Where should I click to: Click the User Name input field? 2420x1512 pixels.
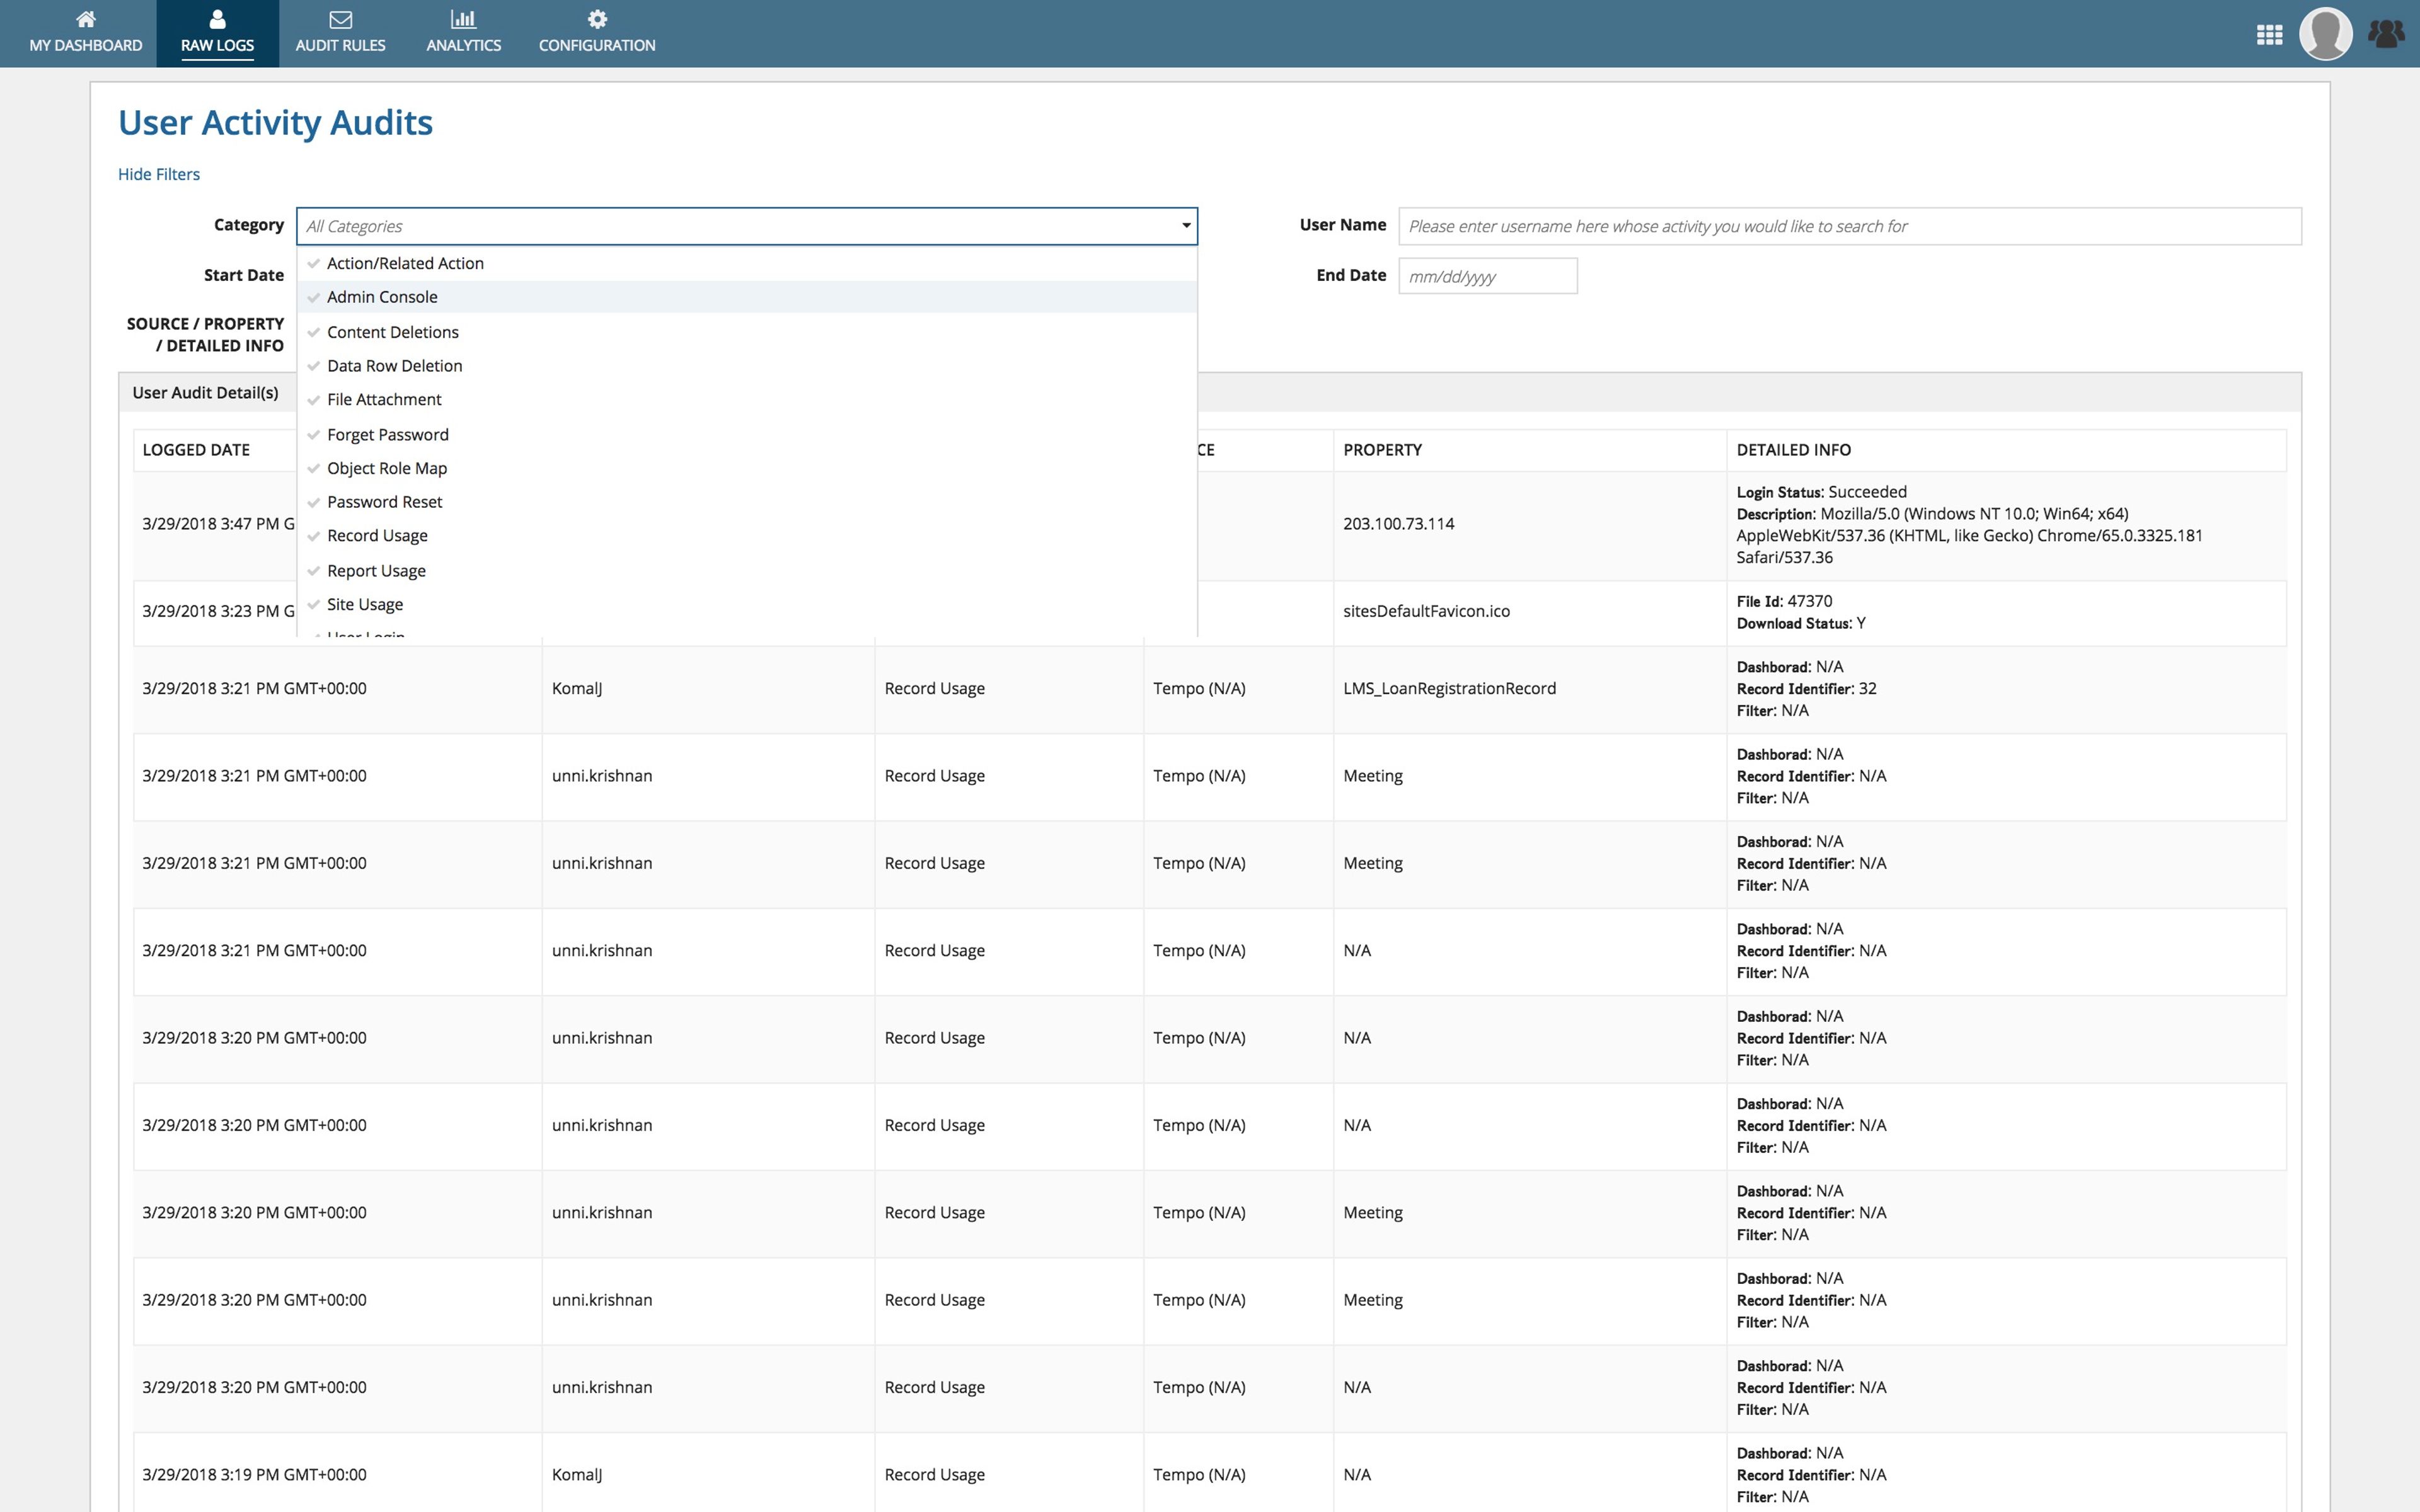click(1849, 226)
